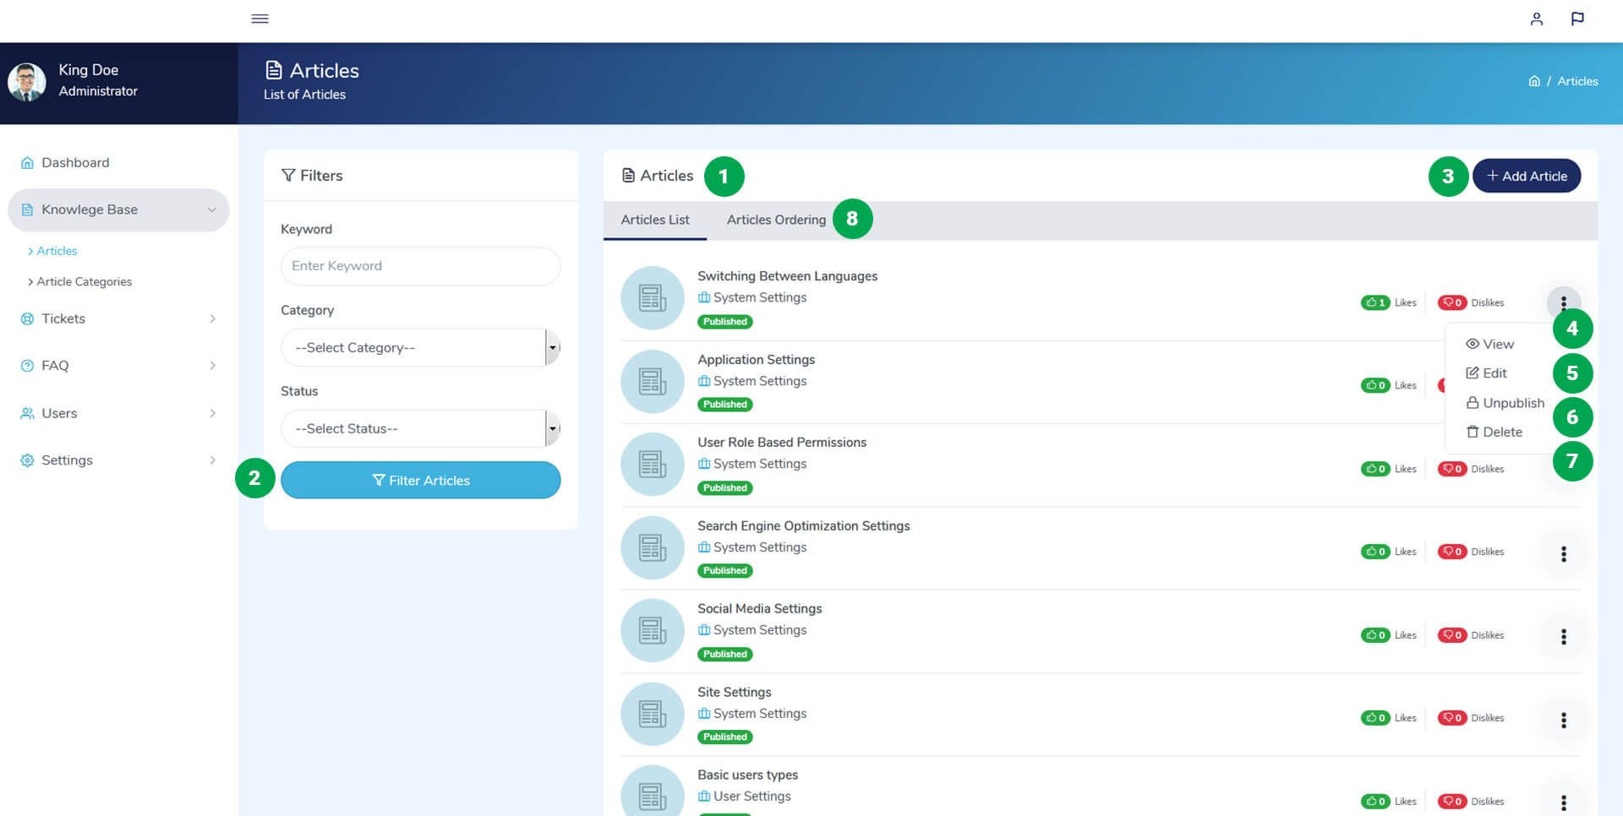Collapse the Knowlege Base sidebar section
1623x816 pixels.
[118, 209]
